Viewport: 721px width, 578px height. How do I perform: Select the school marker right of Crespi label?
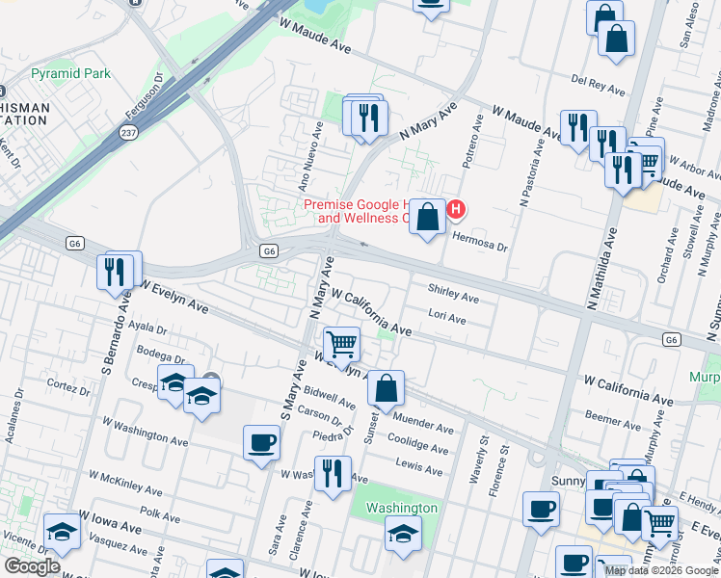201,397
